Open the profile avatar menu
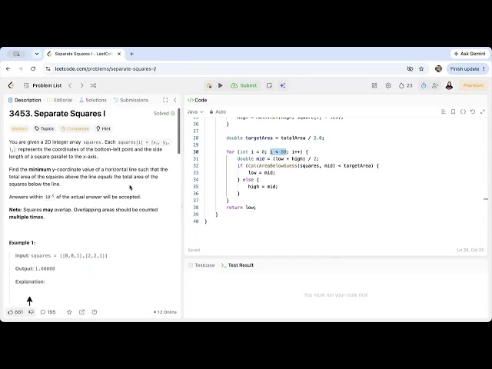Viewport: 492px width, 369px height. point(449,85)
